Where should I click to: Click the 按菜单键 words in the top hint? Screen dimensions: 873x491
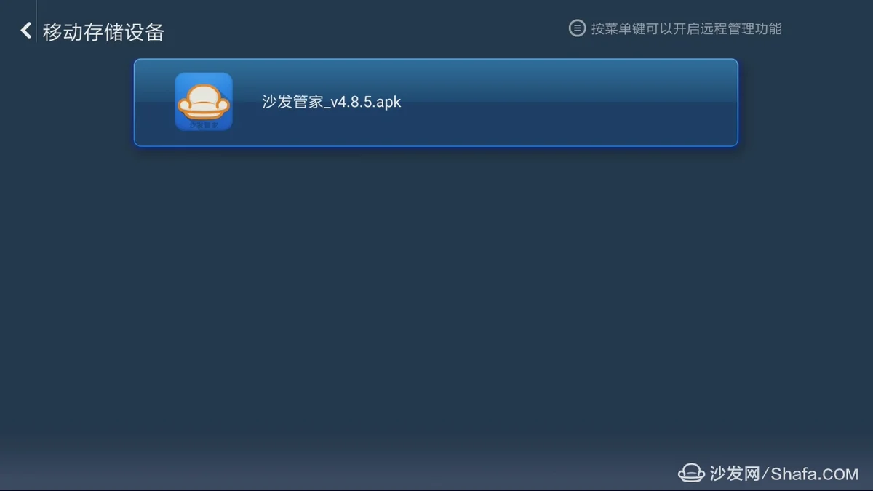[622, 28]
